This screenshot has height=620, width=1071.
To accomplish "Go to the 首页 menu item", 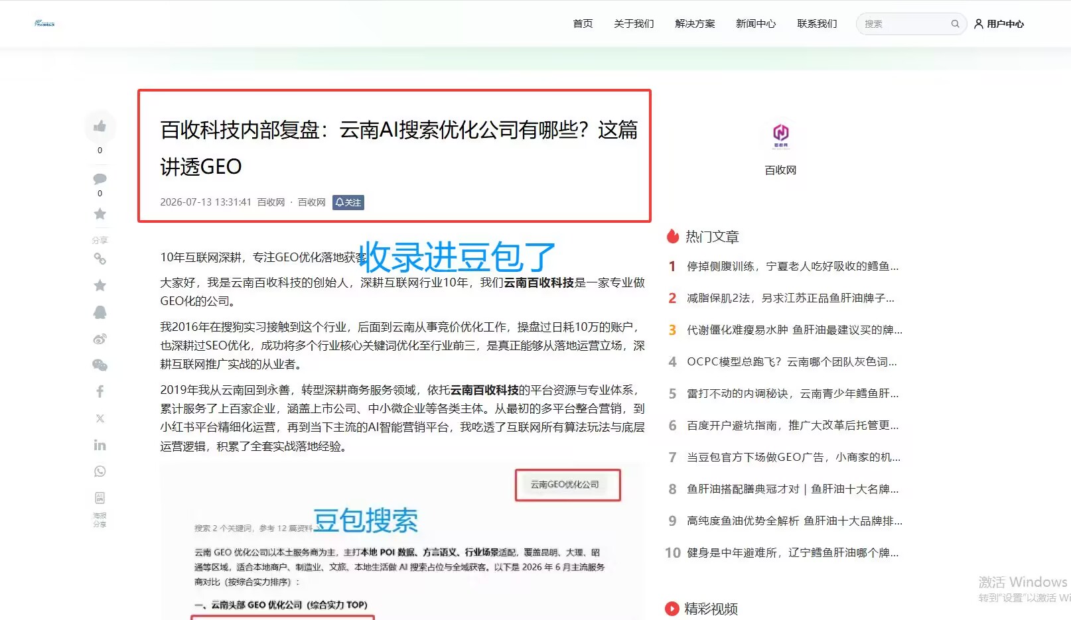I will [583, 24].
